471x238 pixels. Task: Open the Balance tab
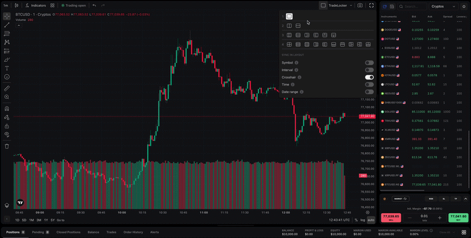click(93, 232)
